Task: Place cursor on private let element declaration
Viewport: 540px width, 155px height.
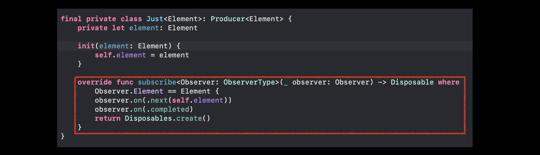Action: [x=138, y=28]
